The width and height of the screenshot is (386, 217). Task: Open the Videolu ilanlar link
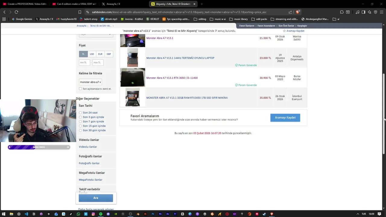(x=88, y=147)
